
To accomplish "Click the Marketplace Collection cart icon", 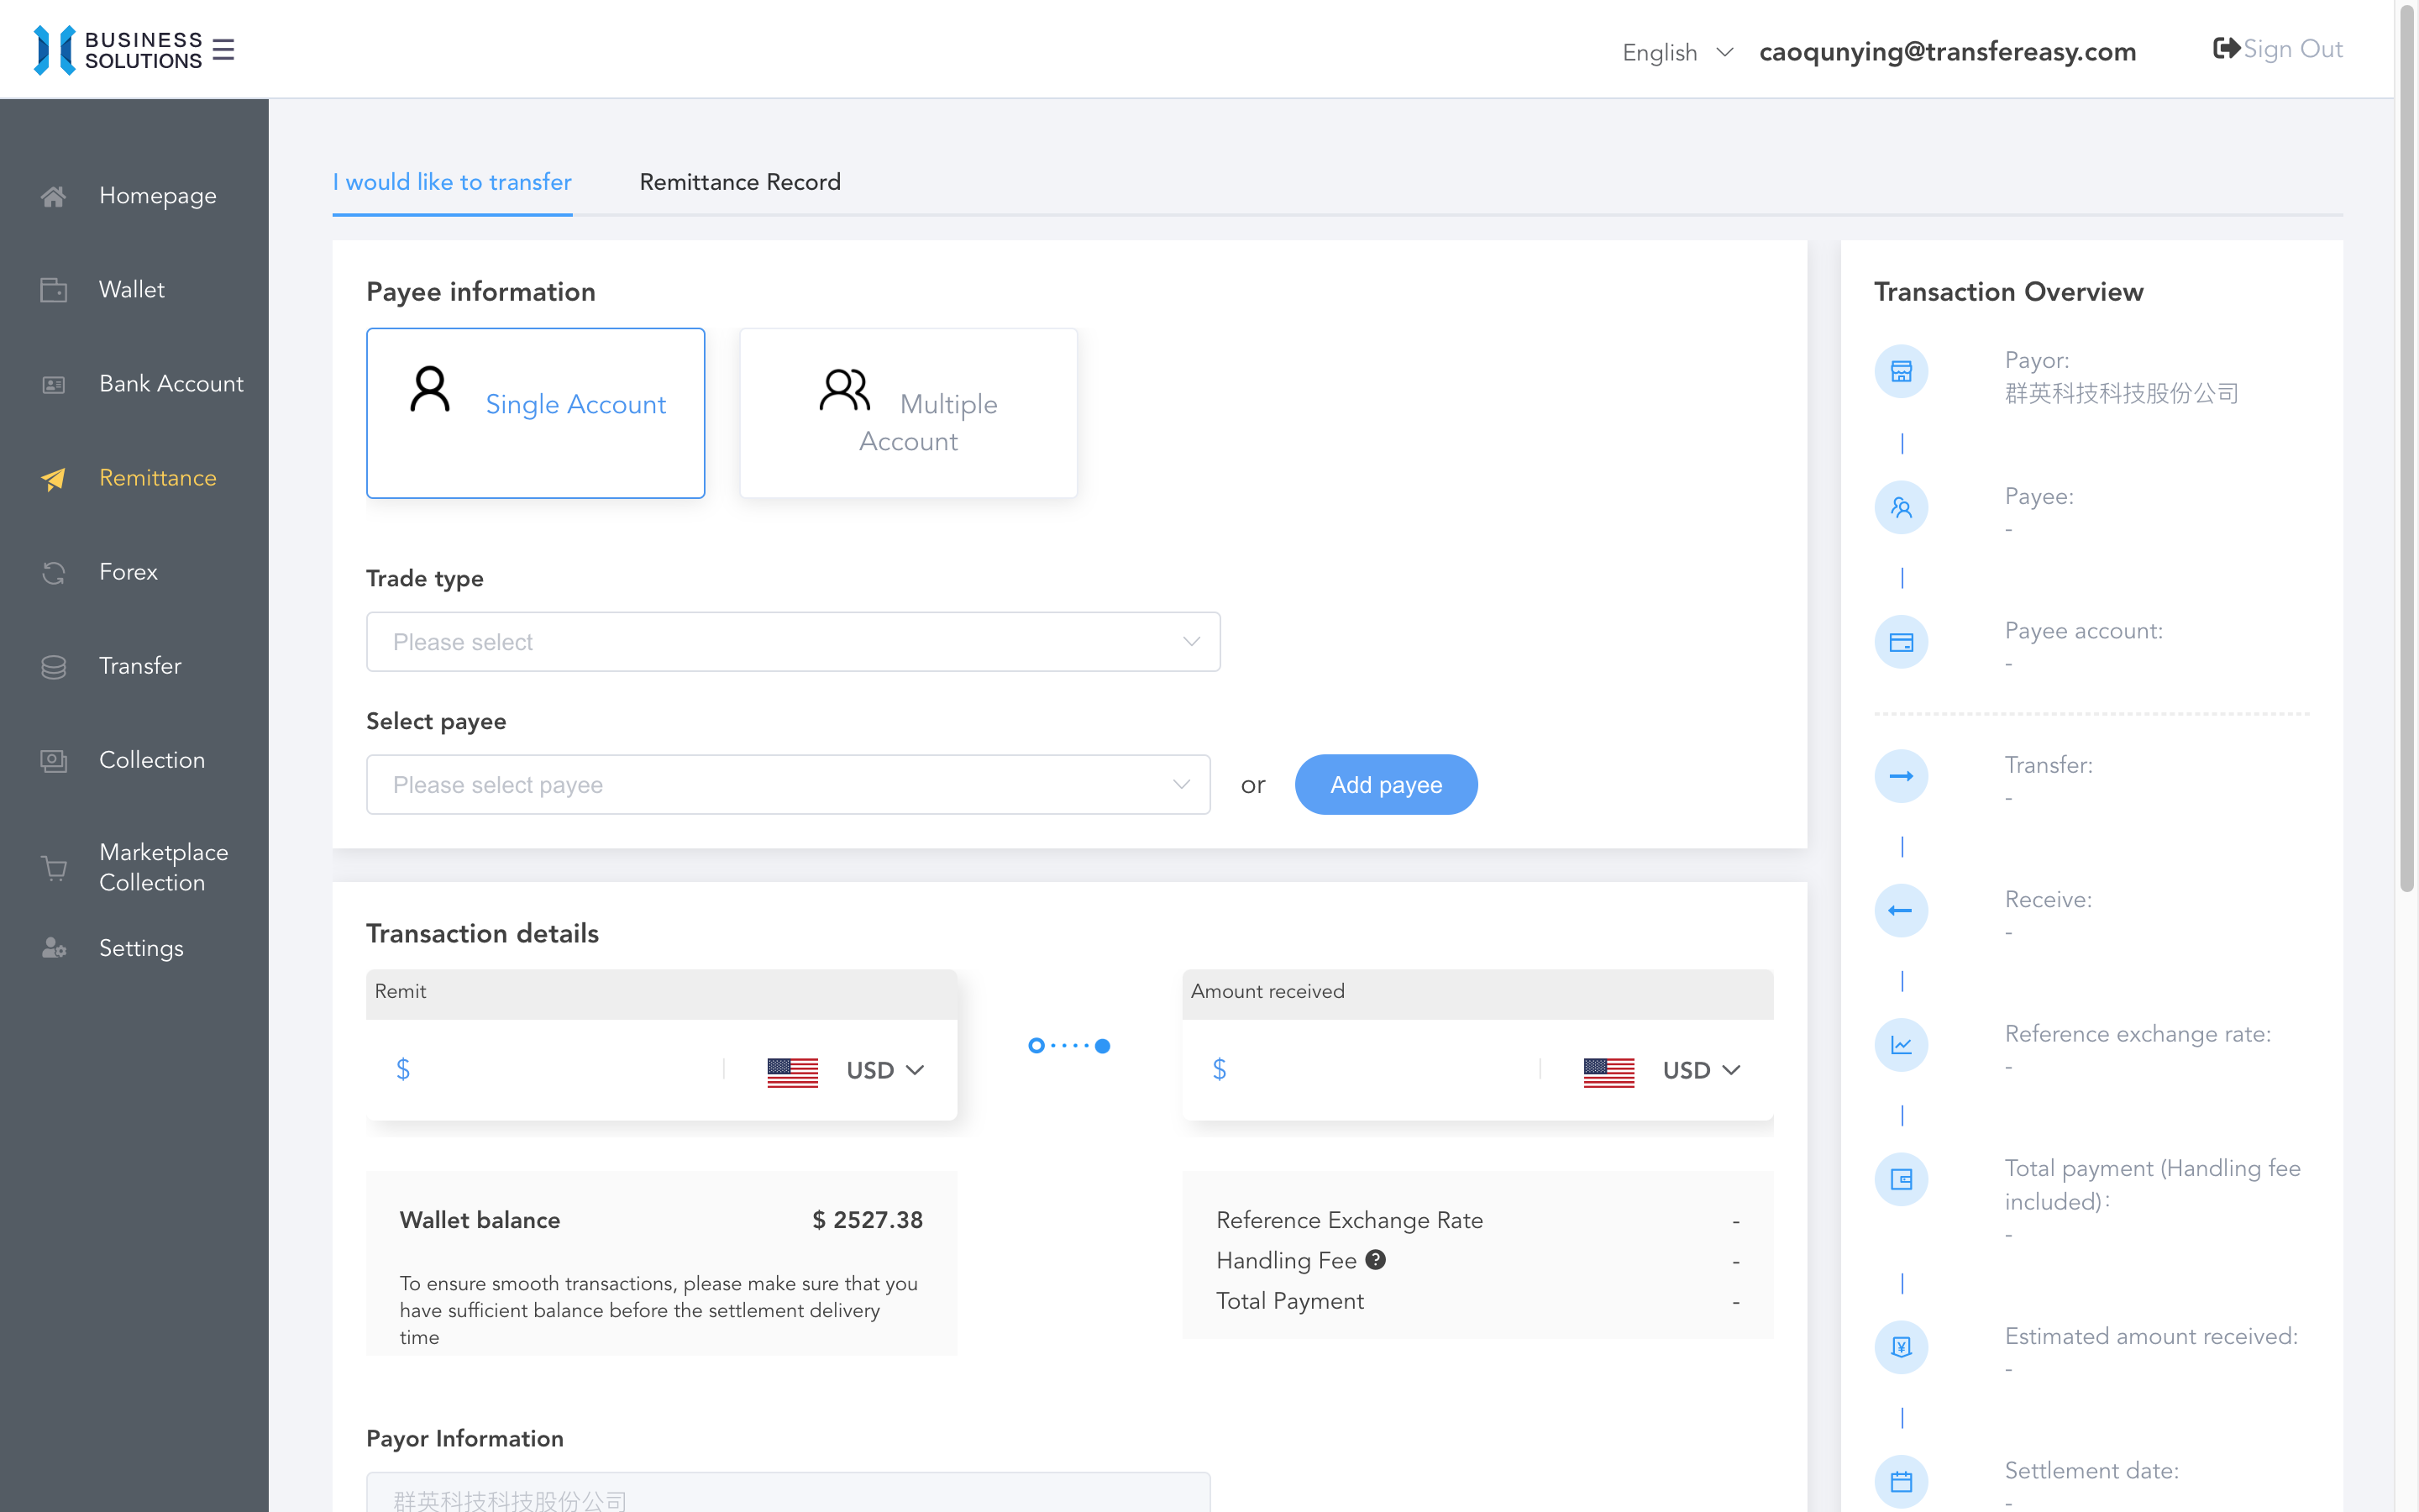I will tap(54, 868).
